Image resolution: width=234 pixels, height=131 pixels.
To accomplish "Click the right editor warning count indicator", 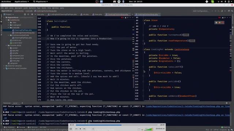I will pos(224,18).
